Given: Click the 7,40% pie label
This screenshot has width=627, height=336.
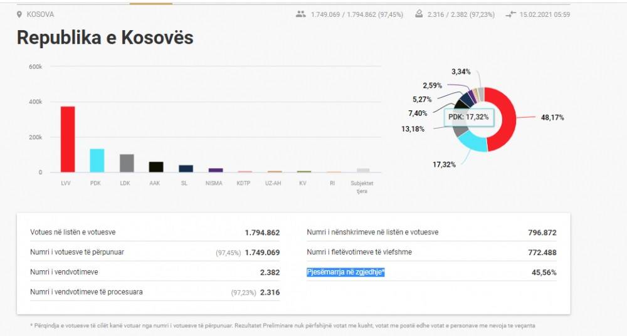Looking at the screenshot, I should tap(418, 113).
